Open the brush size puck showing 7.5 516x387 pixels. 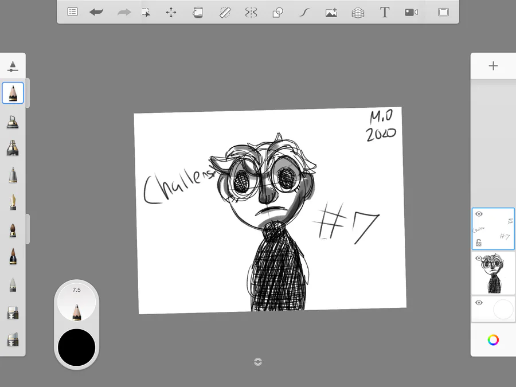pos(76,302)
